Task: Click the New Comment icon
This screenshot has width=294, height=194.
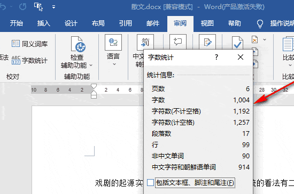Action: point(178,42)
